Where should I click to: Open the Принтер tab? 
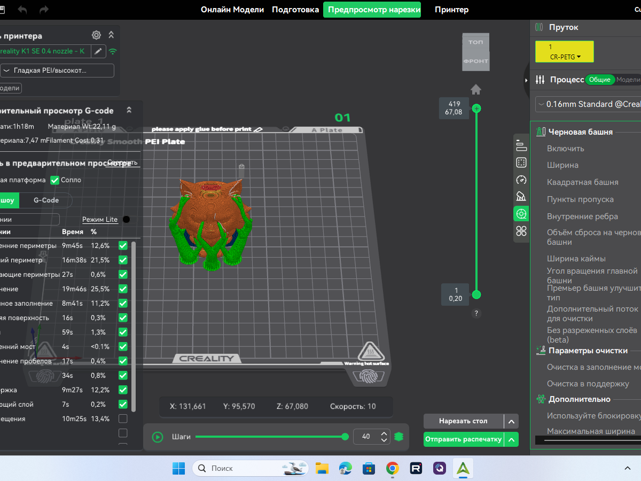451,10
